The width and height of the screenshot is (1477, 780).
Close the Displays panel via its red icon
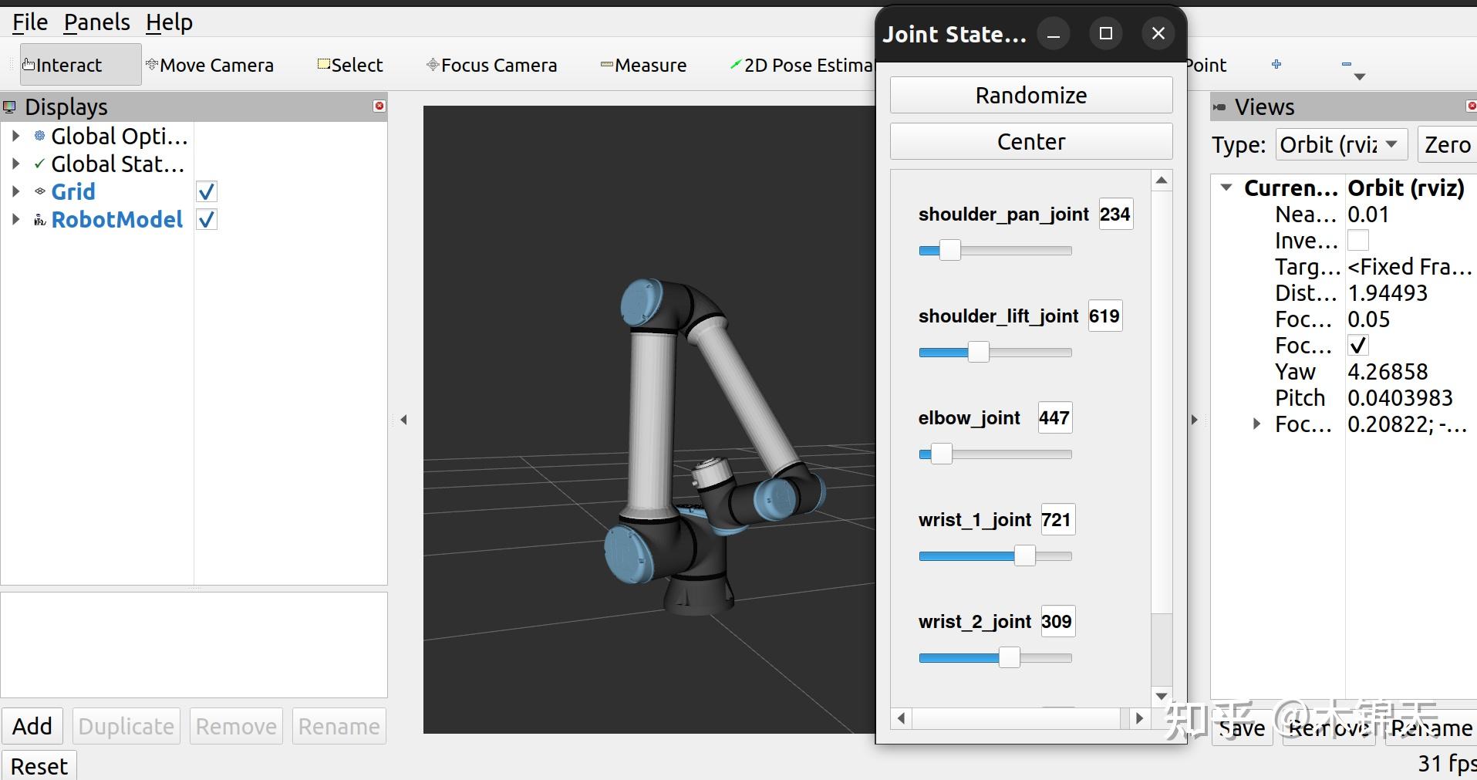[379, 106]
